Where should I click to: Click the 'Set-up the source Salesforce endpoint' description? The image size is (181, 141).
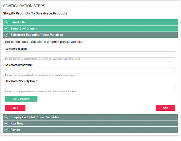click(x=44, y=42)
